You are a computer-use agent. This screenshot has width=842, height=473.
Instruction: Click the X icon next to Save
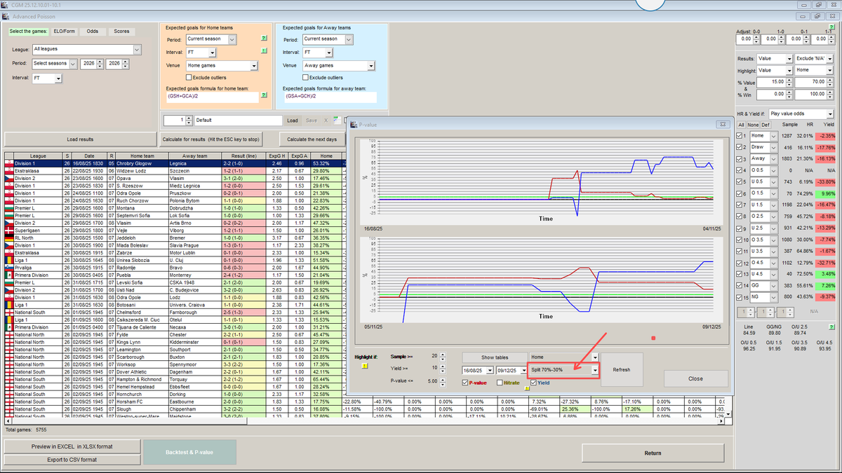(326, 121)
